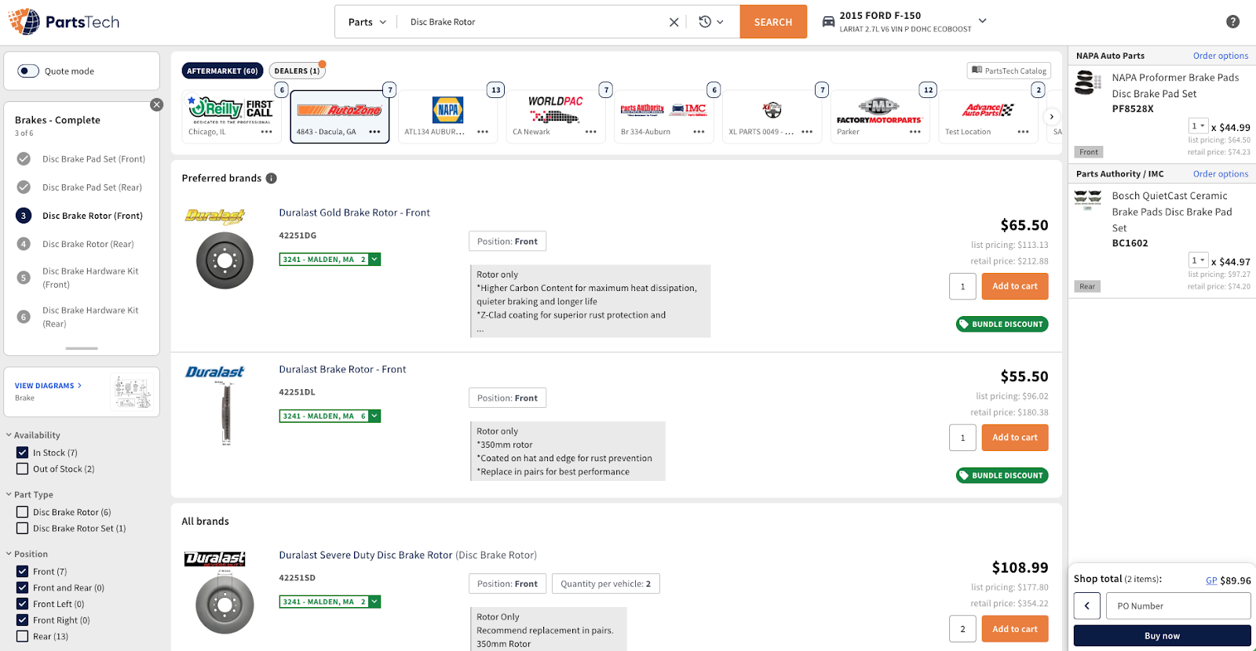1256x651 pixels.
Task: Select Disc Brake Pad Set (Front) step
Action: coord(93,159)
